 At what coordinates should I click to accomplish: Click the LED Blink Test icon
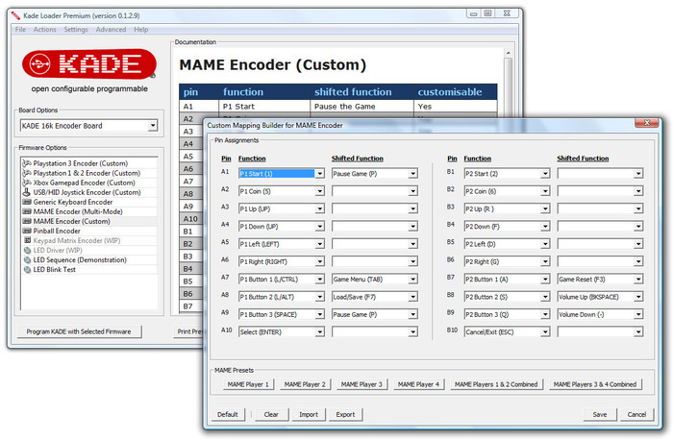[x=27, y=270]
